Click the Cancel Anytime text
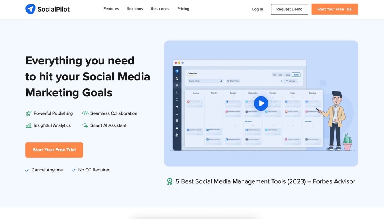 pos(47,170)
